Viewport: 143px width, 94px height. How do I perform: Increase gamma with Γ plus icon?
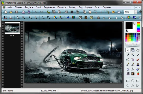pyautogui.click(x=49, y=18)
